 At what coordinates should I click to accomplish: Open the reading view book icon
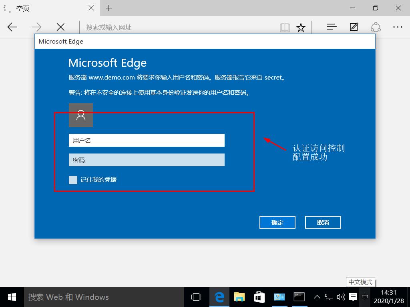pyautogui.click(x=285, y=27)
